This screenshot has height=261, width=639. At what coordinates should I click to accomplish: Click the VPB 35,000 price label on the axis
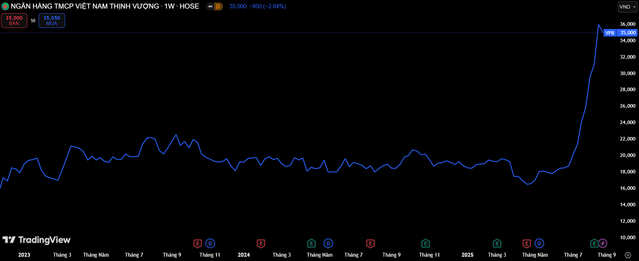[620, 33]
